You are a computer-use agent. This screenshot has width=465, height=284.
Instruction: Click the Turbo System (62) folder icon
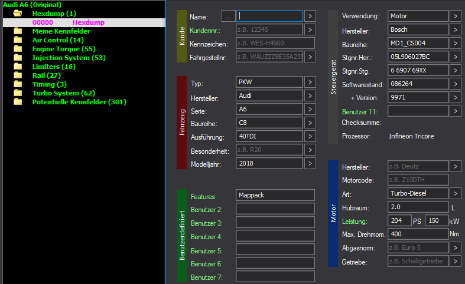(x=18, y=93)
